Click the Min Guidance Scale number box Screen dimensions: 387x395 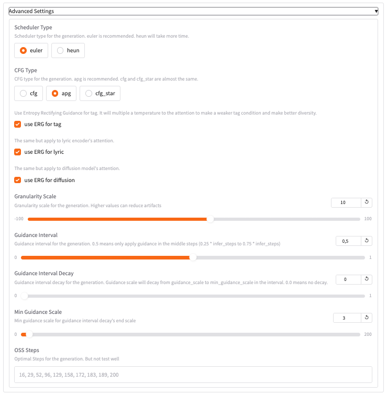pos(347,318)
